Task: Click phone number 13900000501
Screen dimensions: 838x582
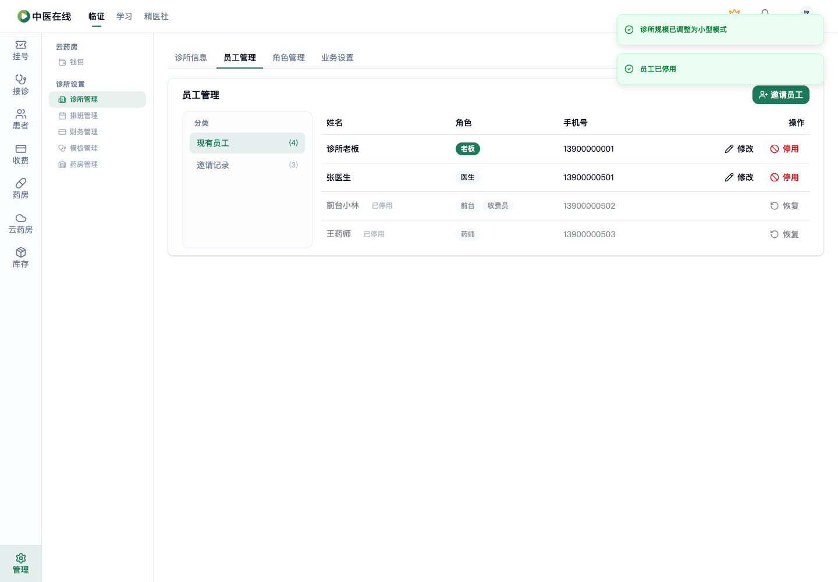Action: (x=588, y=177)
